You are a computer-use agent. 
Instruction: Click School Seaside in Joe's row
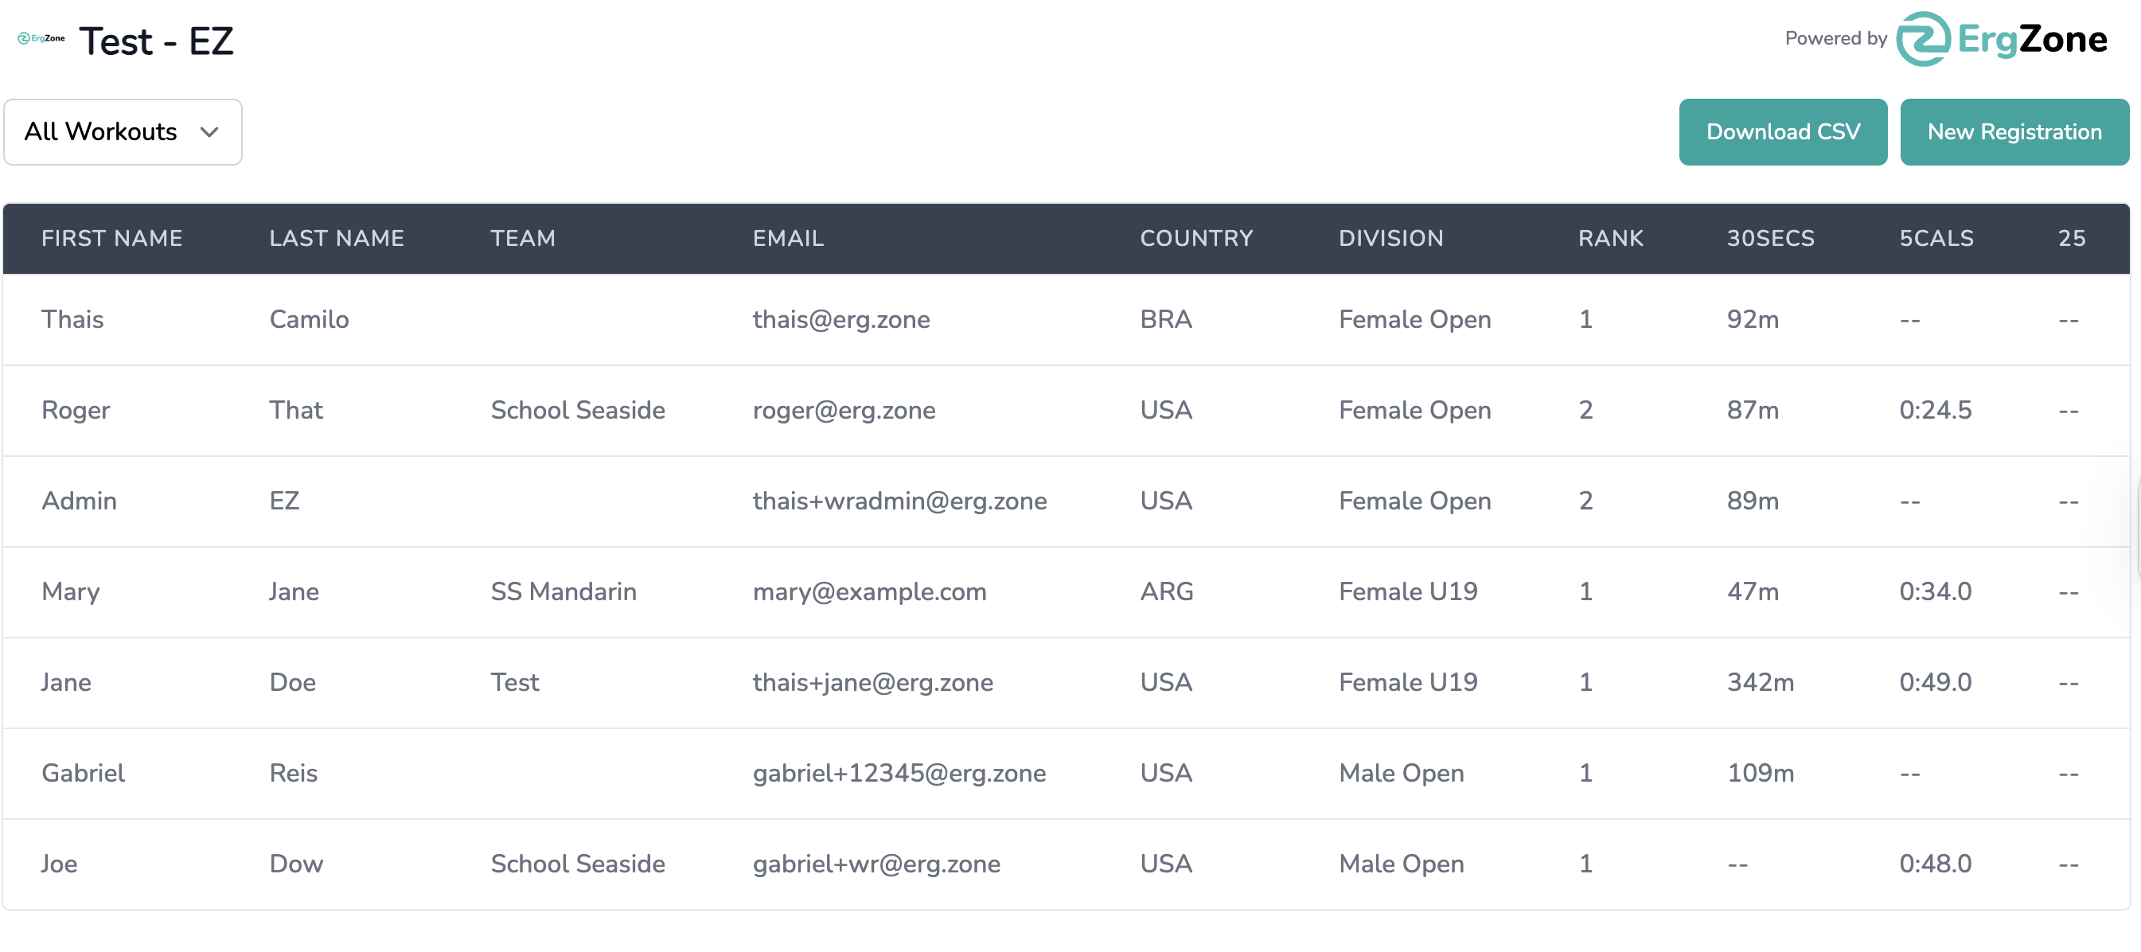click(x=578, y=863)
